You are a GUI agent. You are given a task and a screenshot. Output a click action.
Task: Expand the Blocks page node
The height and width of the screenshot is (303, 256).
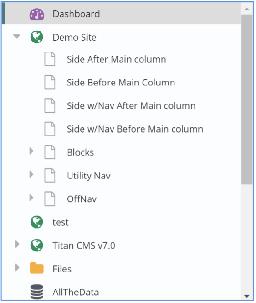coord(31,151)
